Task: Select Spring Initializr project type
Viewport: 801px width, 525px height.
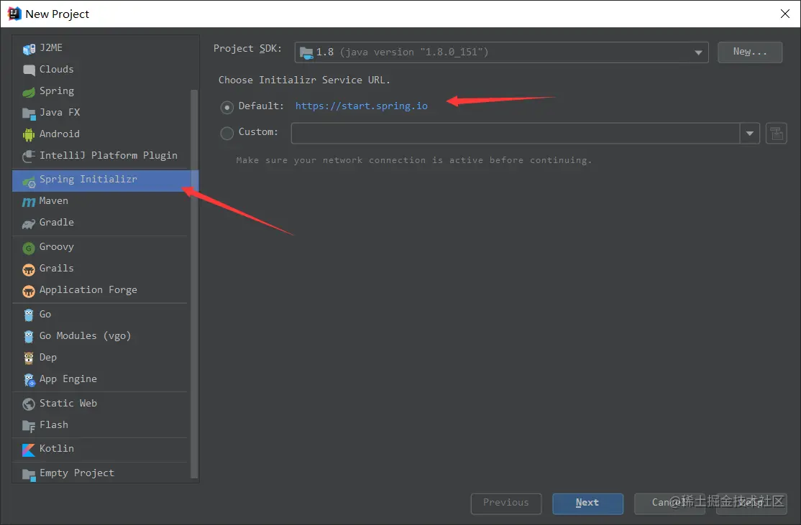Action: point(105,180)
